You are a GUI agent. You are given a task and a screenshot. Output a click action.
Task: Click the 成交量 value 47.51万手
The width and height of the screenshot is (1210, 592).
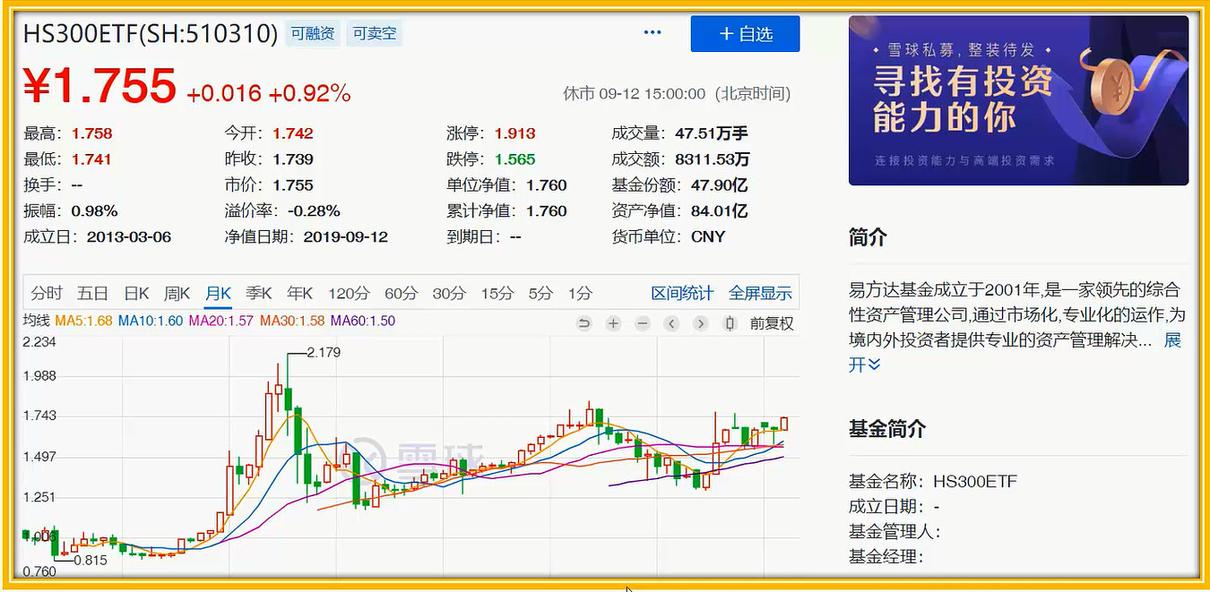[712, 133]
